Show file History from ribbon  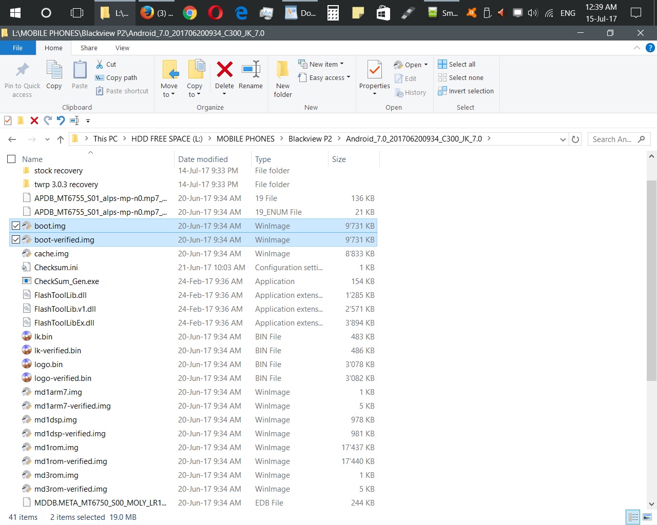tap(411, 92)
